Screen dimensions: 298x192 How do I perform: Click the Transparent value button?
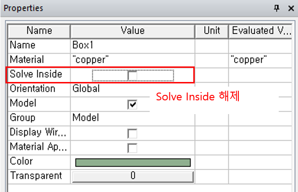(132, 176)
